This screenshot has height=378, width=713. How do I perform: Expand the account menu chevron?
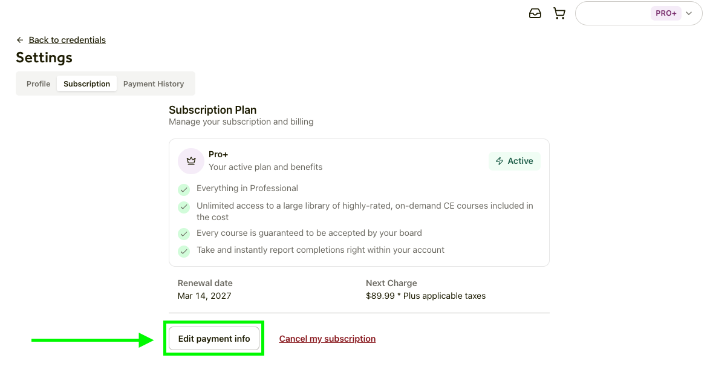(689, 13)
